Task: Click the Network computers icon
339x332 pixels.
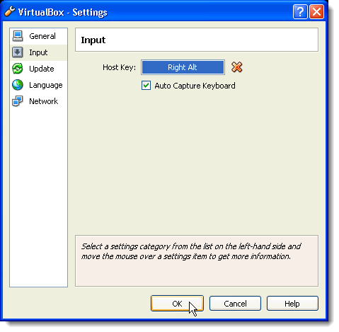Action: [18, 101]
